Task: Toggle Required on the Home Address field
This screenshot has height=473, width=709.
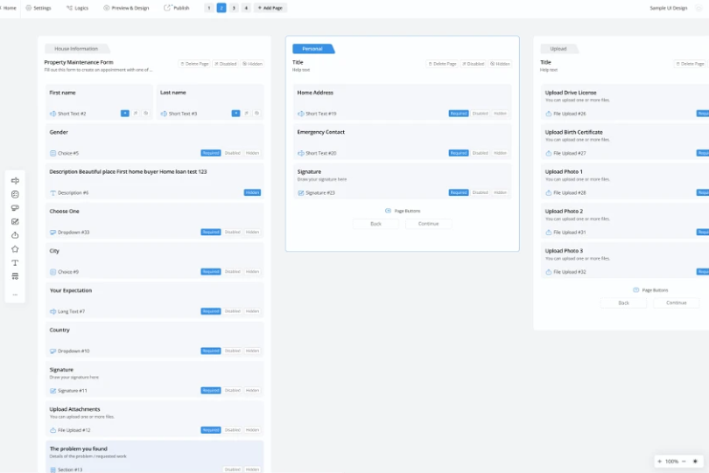Action: 459,114
